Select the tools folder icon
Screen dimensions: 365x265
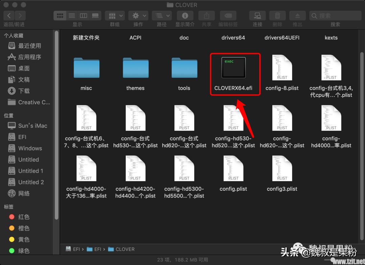(184, 68)
